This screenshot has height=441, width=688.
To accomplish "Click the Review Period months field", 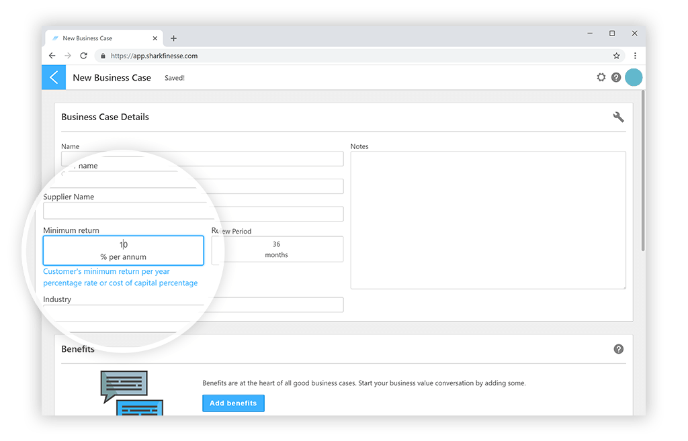I will 277,249.
